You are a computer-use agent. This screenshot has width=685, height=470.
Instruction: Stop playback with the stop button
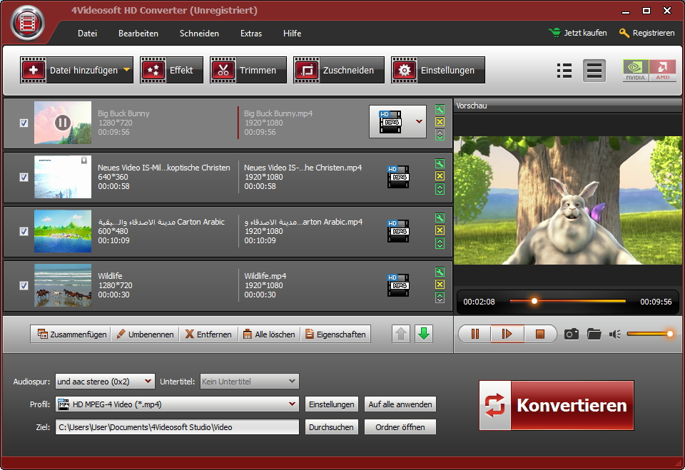click(x=540, y=334)
